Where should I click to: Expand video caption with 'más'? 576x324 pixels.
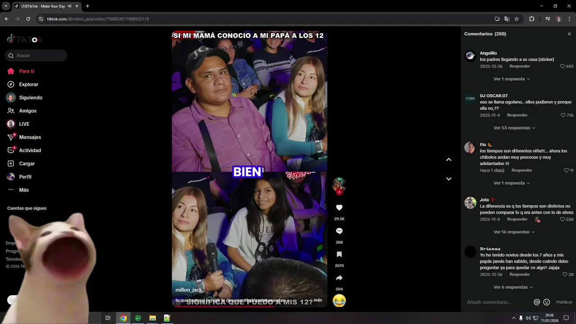[318, 300]
